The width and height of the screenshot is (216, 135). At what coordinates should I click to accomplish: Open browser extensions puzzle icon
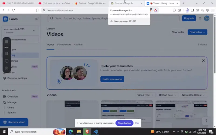(174, 10)
